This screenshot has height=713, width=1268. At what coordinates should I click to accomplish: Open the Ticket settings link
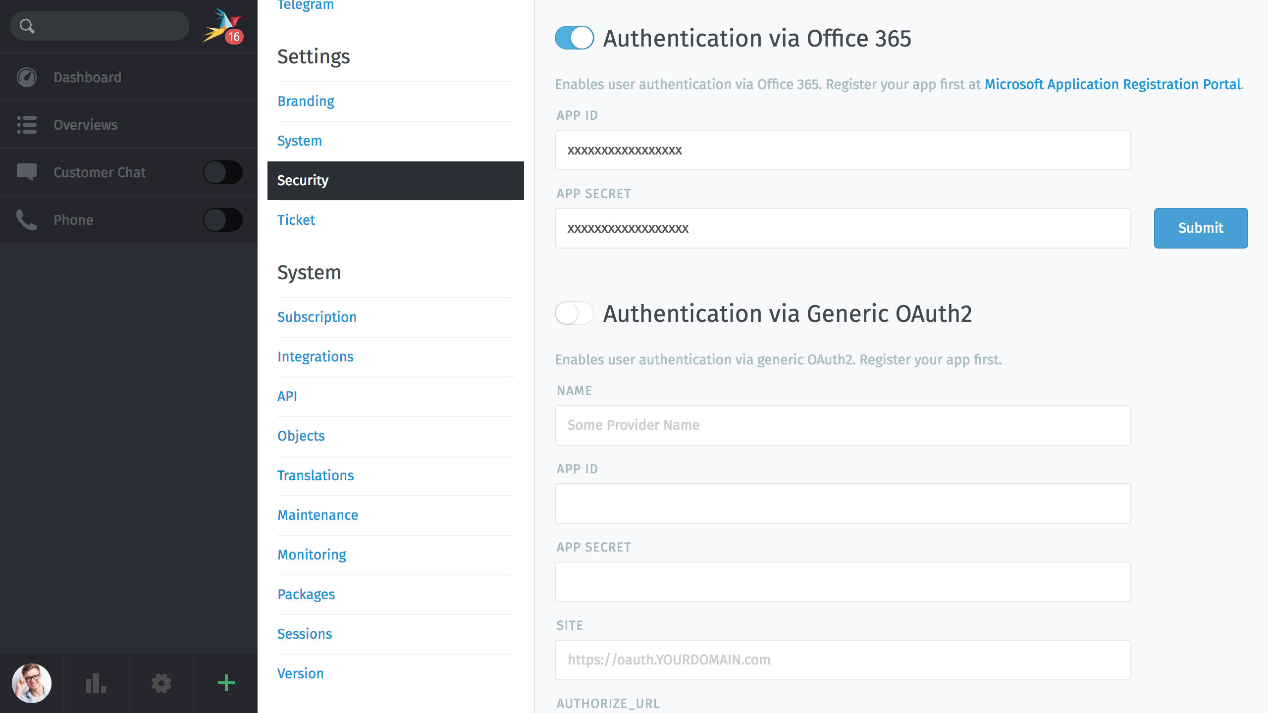(x=296, y=220)
